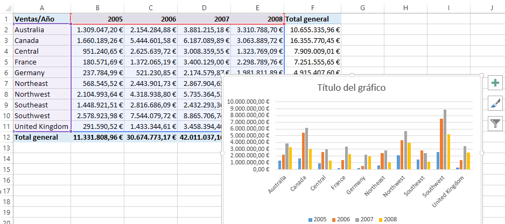The height and width of the screenshot is (224, 505).
Task: Select the column F header
Action: 313,7
